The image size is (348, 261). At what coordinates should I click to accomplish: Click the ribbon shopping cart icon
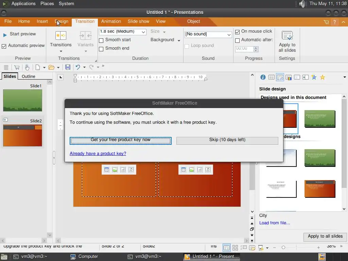(x=326, y=22)
